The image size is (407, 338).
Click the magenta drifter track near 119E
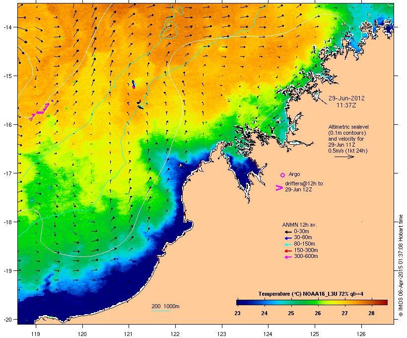[x=42, y=111]
